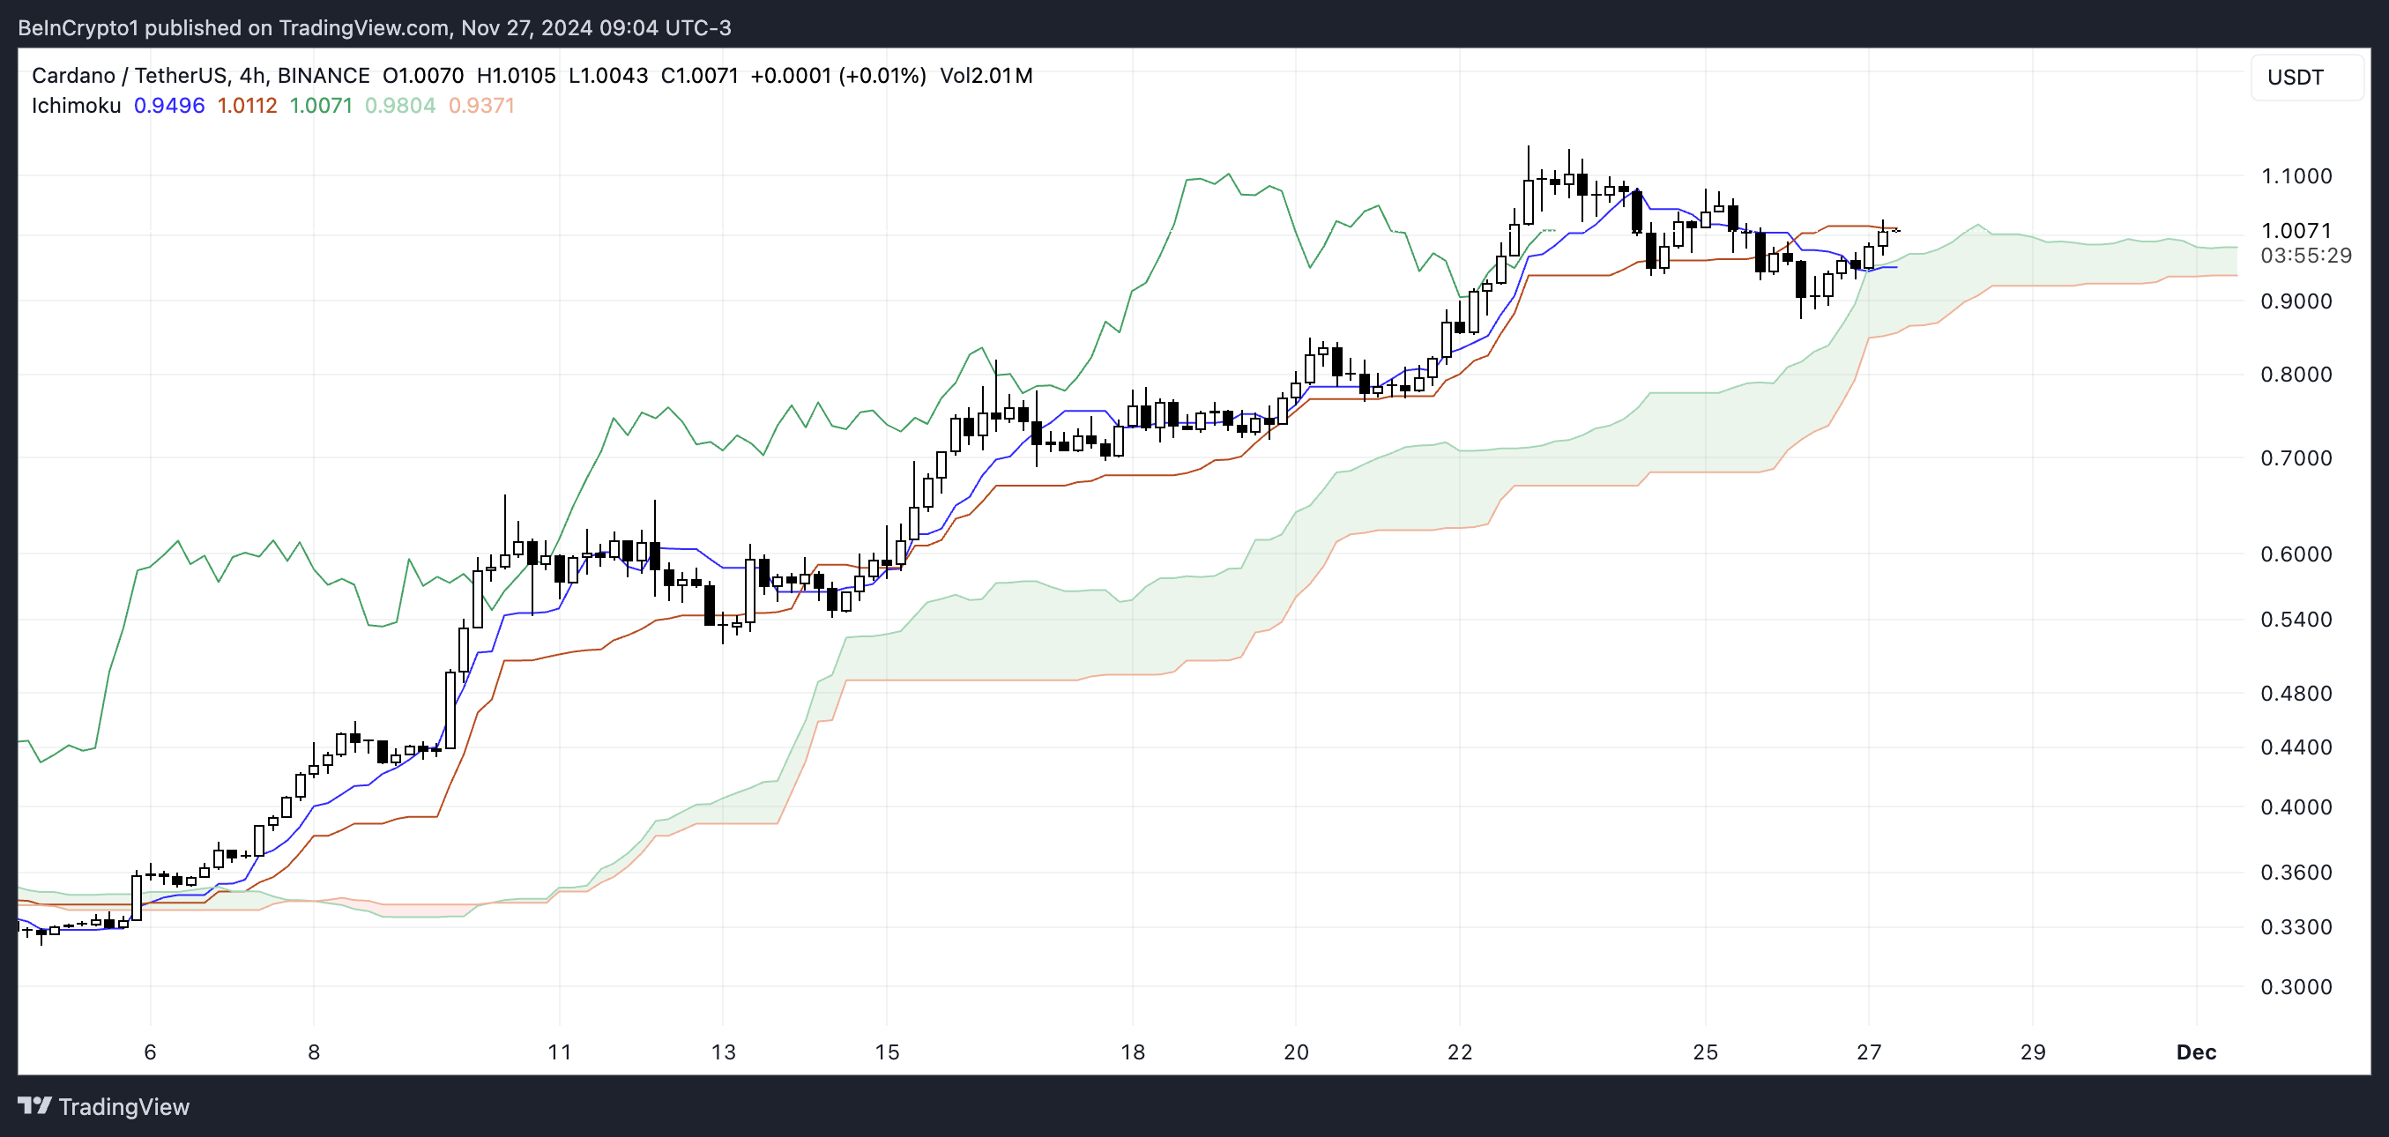2389x1137 pixels.
Task: Click the 0.3000 price axis label
Action: [x=2296, y=987]
